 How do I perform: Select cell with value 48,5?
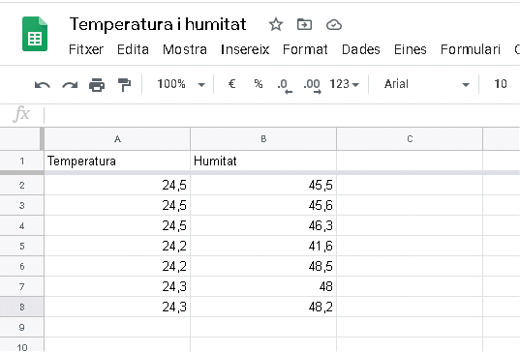click(263, 267)
